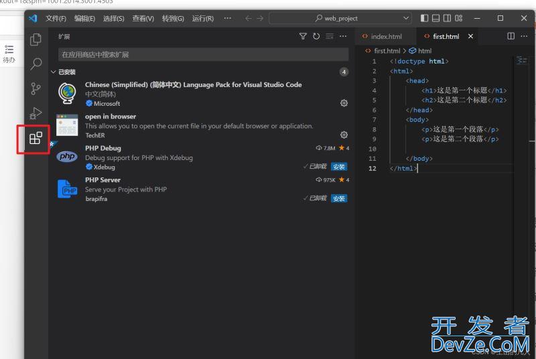
Task: Click the brapifra publisher name
Action: (96, 199)
